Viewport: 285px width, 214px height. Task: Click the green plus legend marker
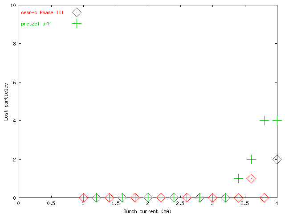click(x=77, y=24)
